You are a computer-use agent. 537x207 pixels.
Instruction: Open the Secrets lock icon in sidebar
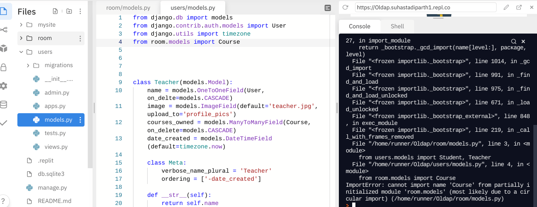click(x=3, y=67)
